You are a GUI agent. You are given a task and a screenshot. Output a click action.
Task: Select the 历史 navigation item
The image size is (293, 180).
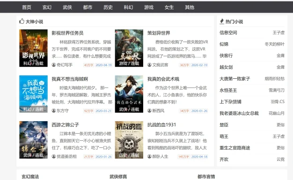pyautogui.click(x=108, y=7)
